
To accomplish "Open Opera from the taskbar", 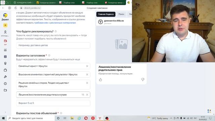I will pos(86,118).
